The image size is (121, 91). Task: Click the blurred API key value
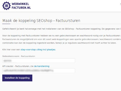(x=28, y=71)
